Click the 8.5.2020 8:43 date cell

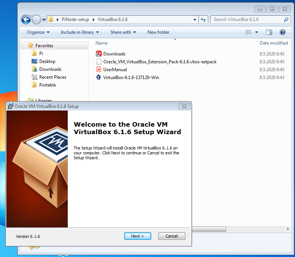272,78
